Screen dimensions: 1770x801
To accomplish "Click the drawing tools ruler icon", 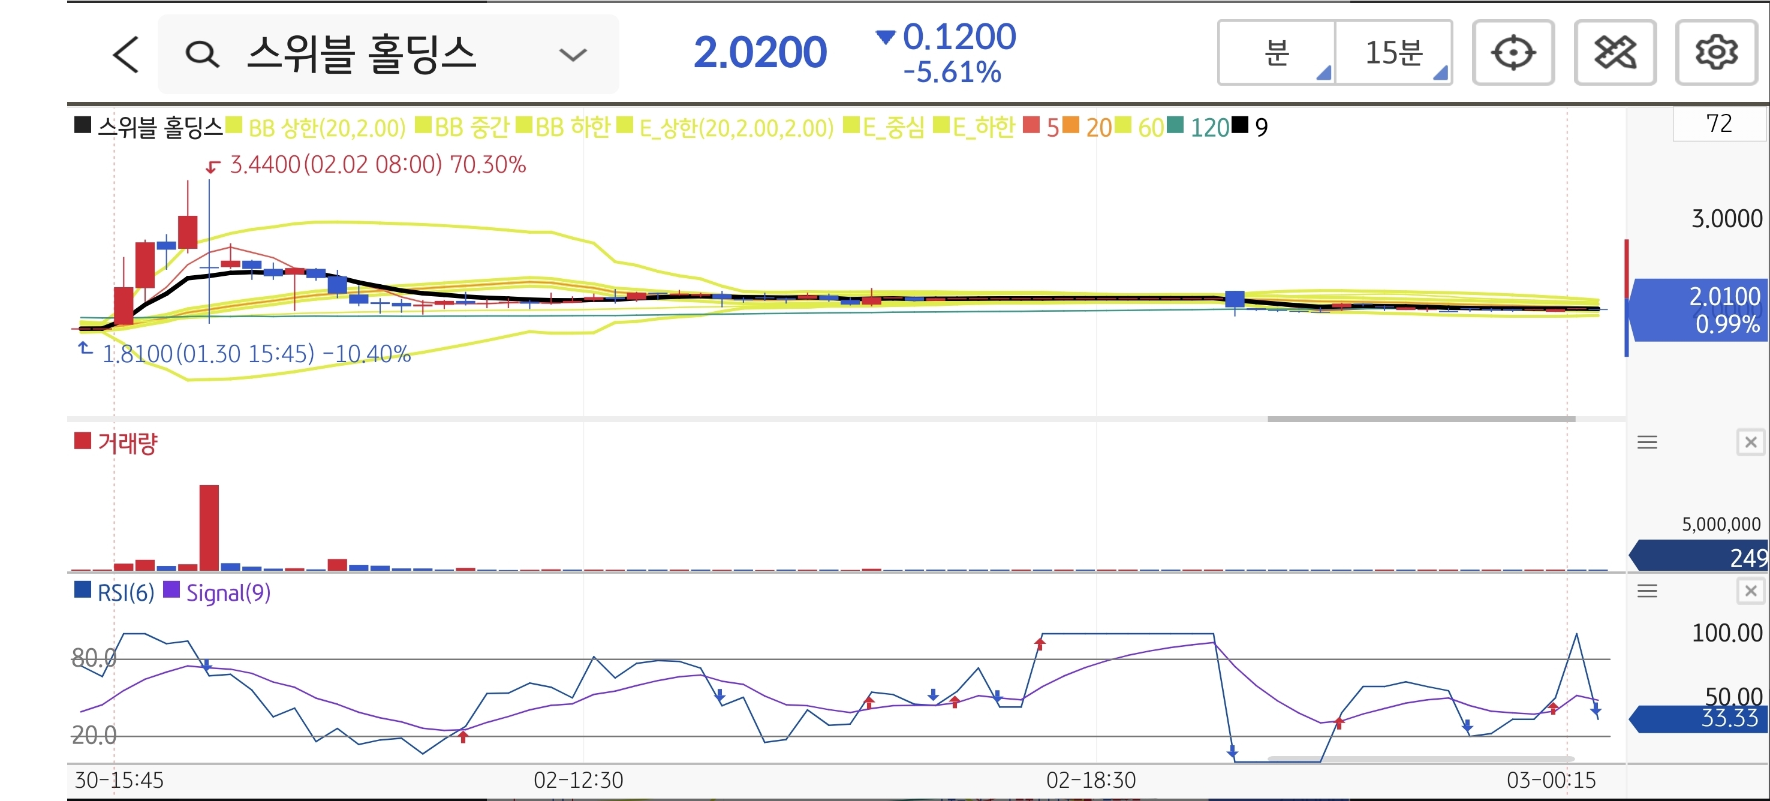I will point(1614,53).
